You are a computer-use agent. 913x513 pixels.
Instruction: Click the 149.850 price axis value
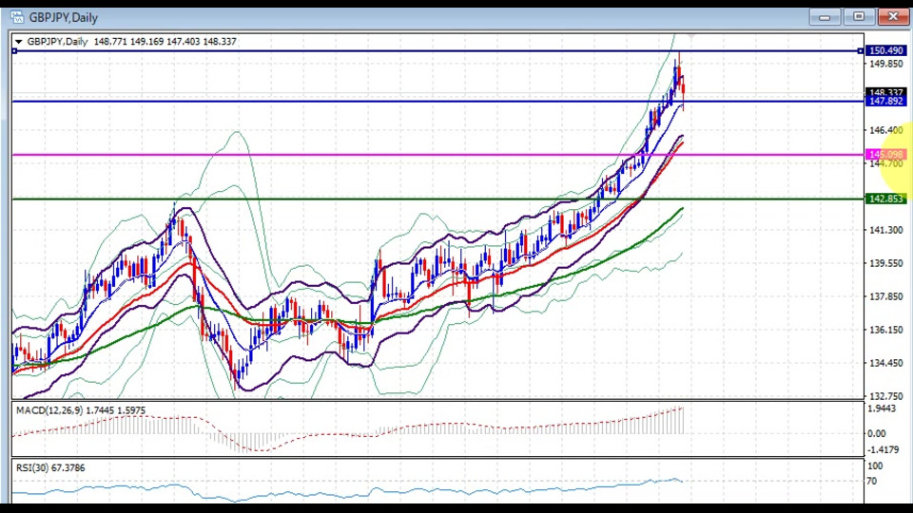point(885,64)
